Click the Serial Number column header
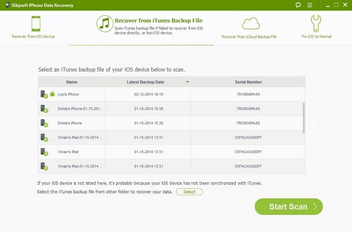This screenshot has height=232, width=352. pyautogui.click(x=248, y=82)
